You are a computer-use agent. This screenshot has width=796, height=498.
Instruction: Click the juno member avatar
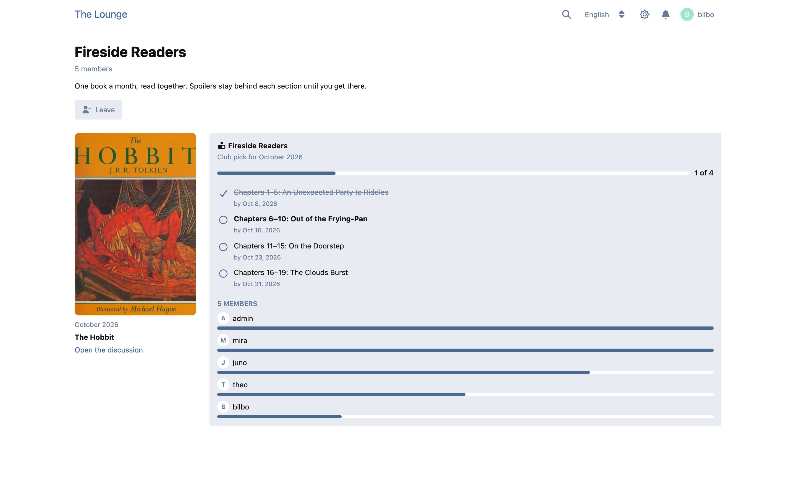[223, 362]
